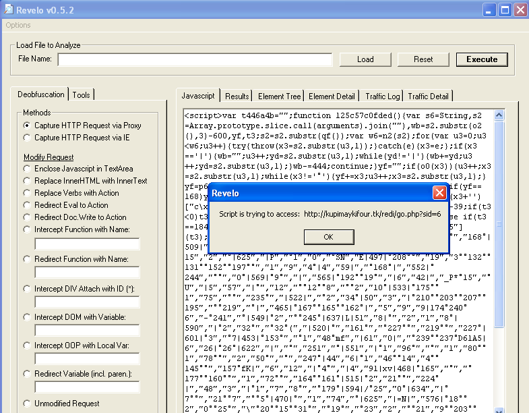
Task: Select Capture HTTP Request via IE
Action: point(27,138)
